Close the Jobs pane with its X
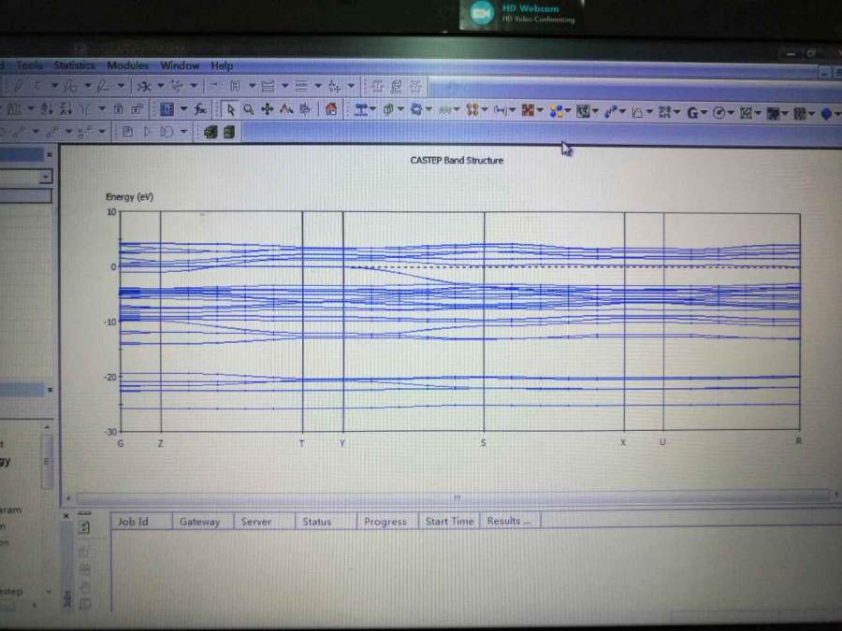The width and height of the screenshot is (842, 631). tap(66, 516)
